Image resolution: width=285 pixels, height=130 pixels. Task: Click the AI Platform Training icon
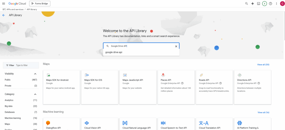[x=240, y=123]
